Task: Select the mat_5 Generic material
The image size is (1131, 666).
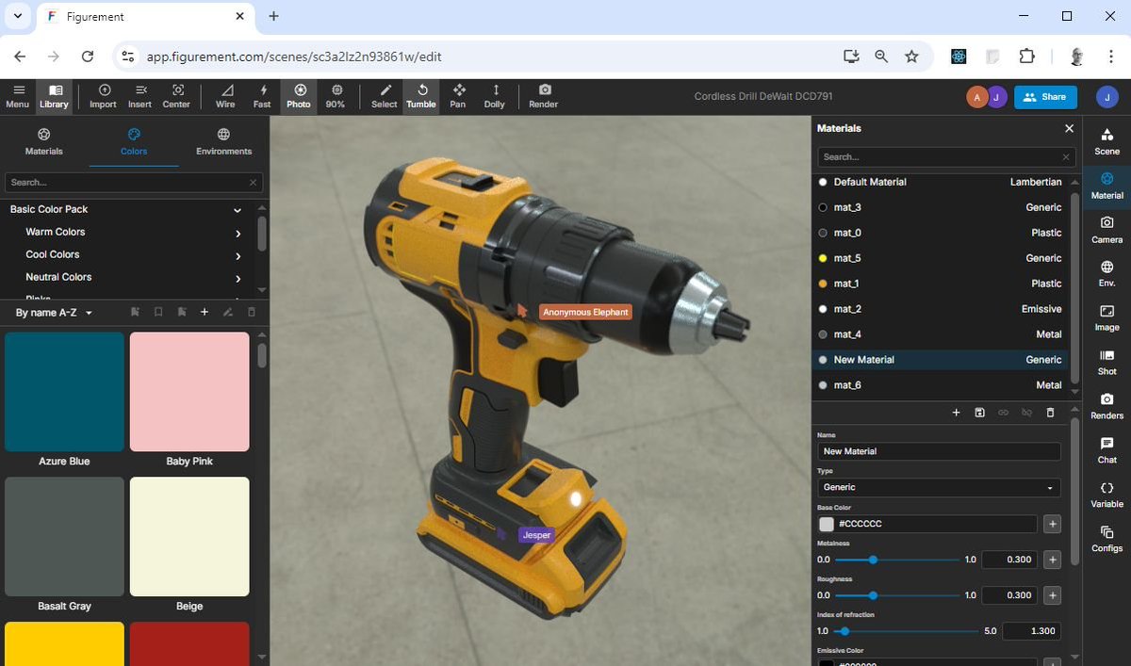Action: click(941, 258)
